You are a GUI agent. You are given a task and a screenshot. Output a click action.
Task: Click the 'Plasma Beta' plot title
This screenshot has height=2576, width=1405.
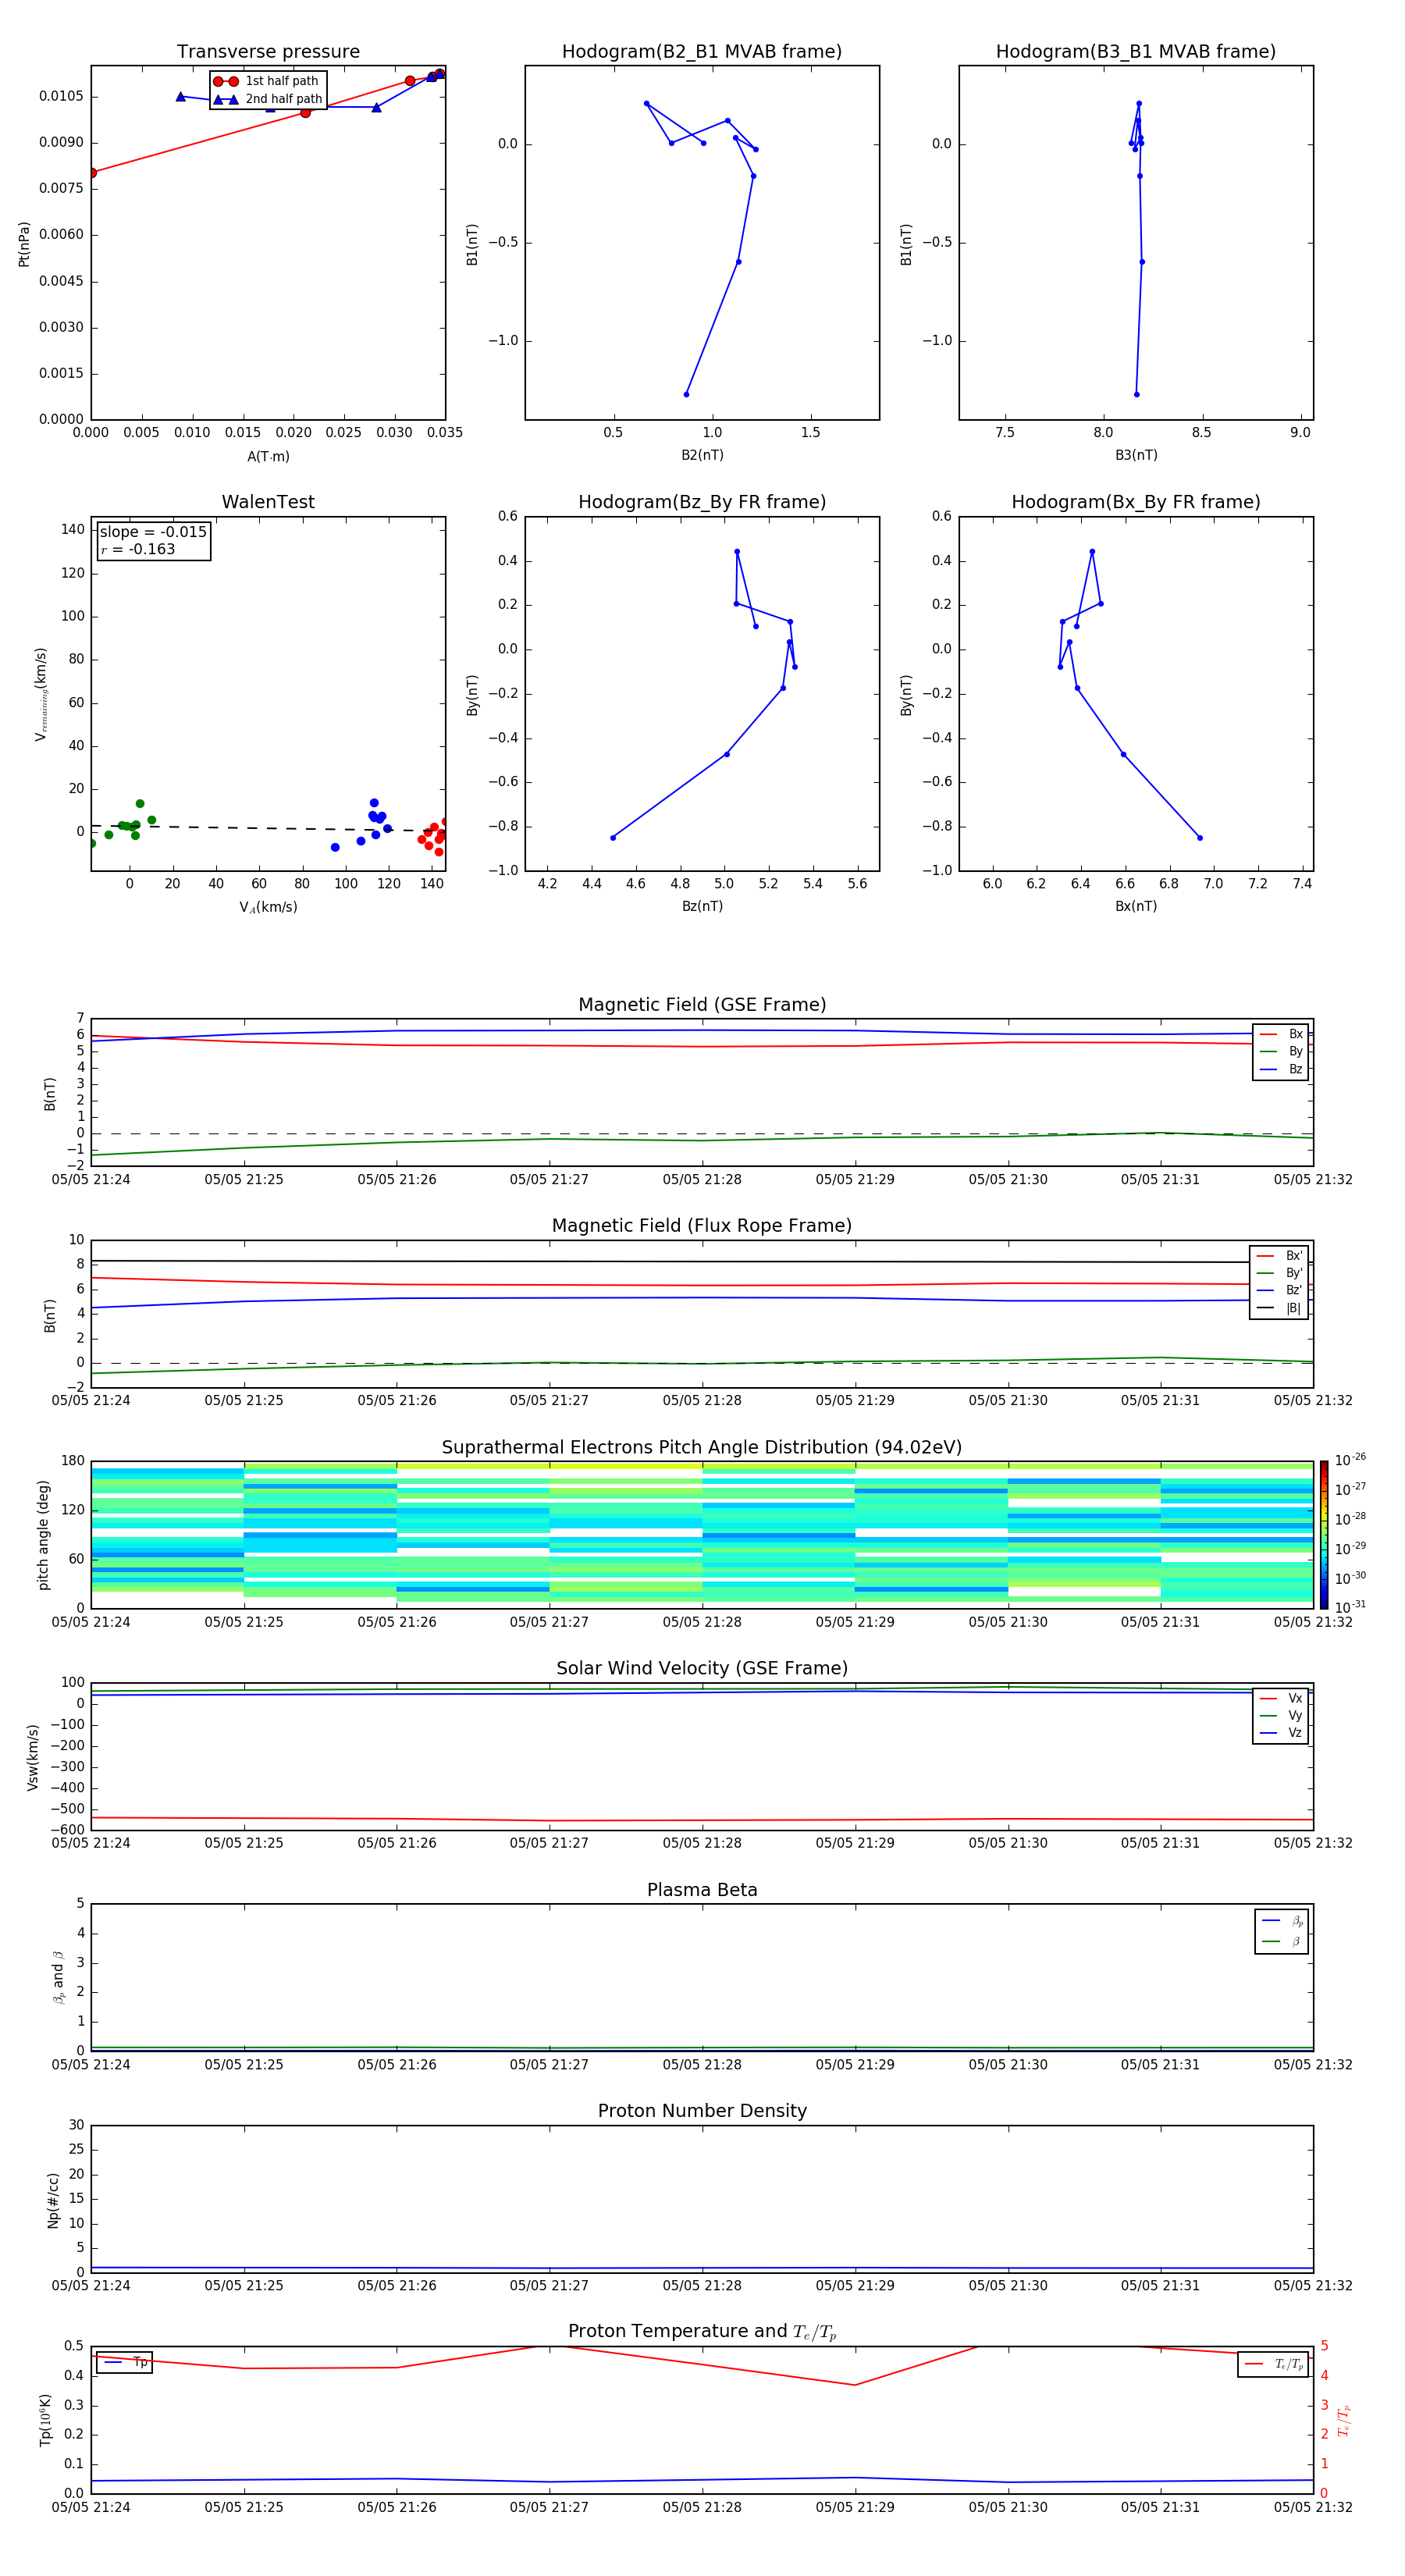coord(702,1890)
